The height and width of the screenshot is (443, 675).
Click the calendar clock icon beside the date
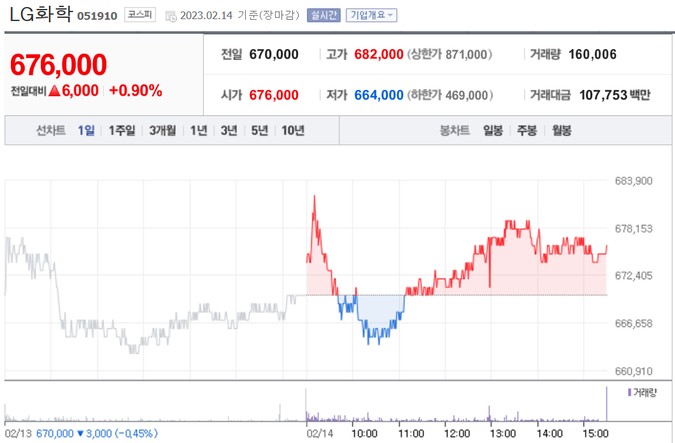click(171, 17)
